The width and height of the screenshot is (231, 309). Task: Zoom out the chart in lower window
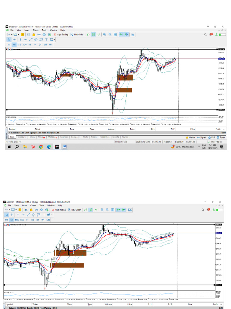pos(107,210)
